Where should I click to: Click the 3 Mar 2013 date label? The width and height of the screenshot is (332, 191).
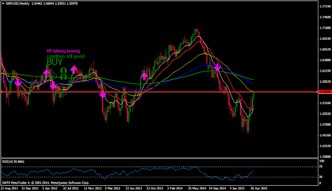[x=113, y=188]
